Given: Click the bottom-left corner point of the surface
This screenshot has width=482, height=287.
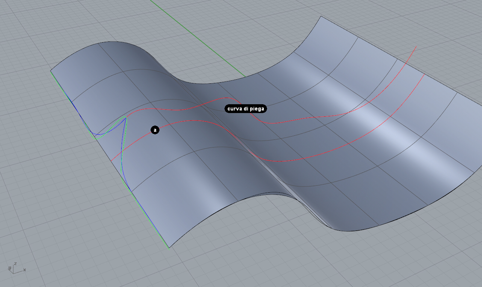Looking at the screenshot, I should [169, 248].
